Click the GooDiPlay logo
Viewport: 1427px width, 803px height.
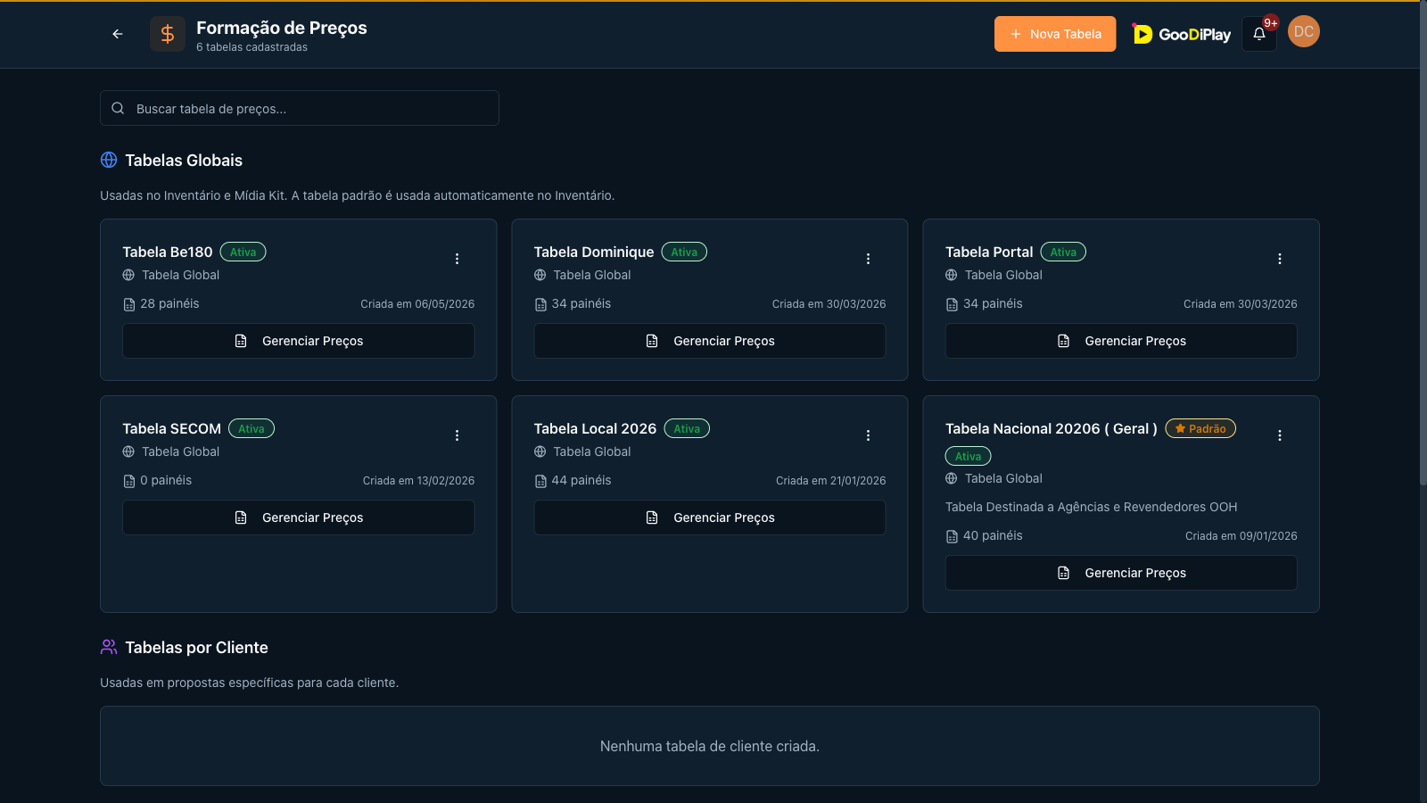pyautogui.click(x=1182, y=34)
